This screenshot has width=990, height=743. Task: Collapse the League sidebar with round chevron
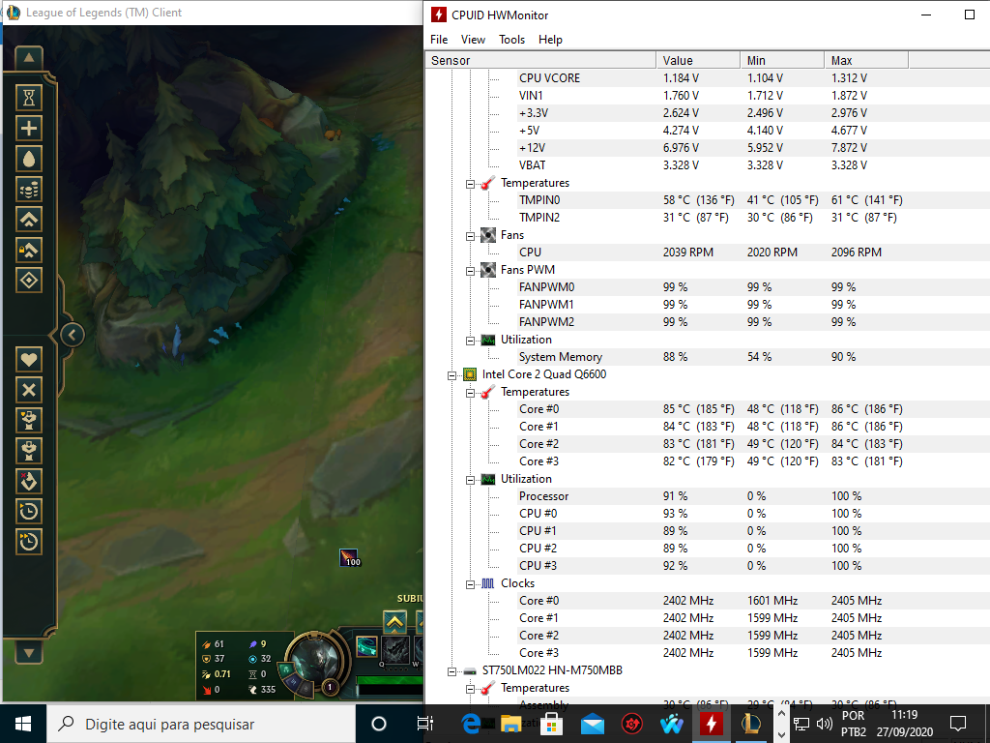click(x=72, y=335)
